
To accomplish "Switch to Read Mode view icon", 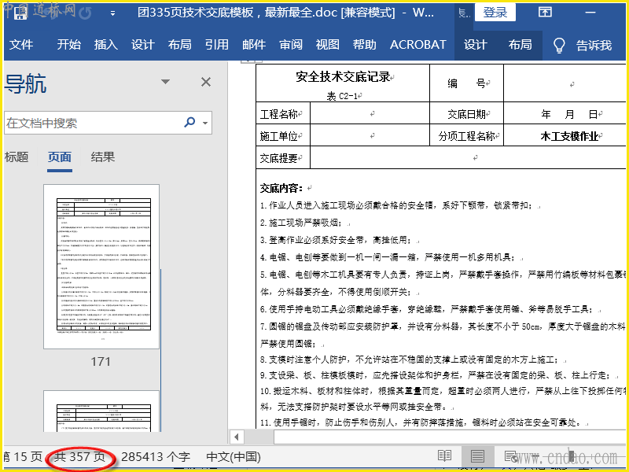I will click(x=445, y=456).
